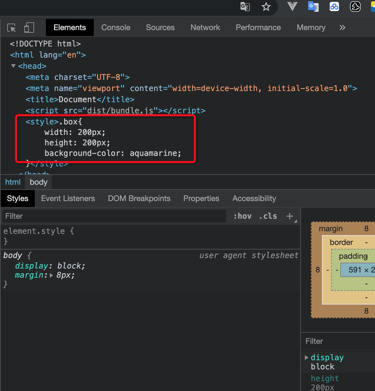Expand the computed display property
The height and width of the screenshot is (391, 375).
click(307, 357)
